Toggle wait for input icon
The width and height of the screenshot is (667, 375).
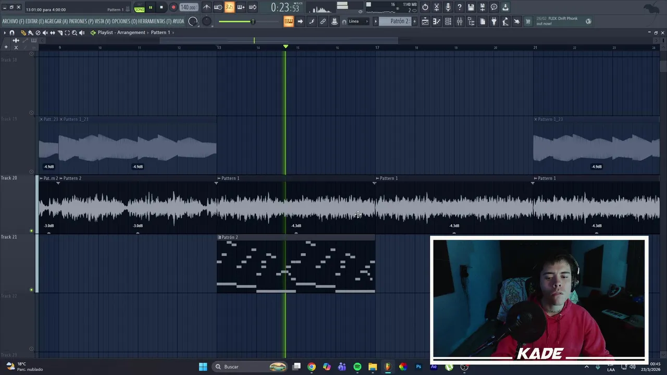[218, 7]
